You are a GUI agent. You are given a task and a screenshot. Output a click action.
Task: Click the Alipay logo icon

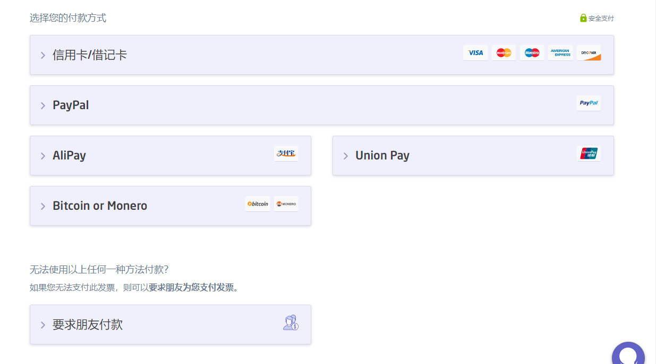[x=286, y=153]
